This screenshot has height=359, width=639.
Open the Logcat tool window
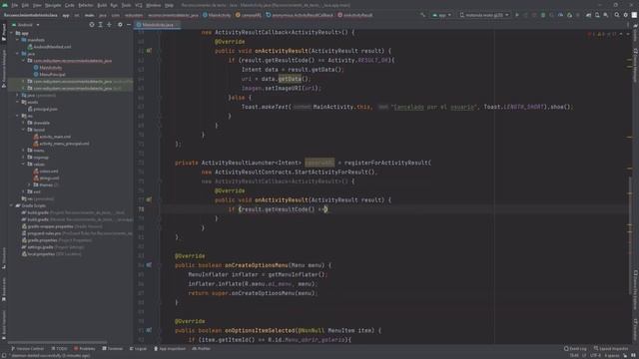pyautogui.click(x=138, y=349)
